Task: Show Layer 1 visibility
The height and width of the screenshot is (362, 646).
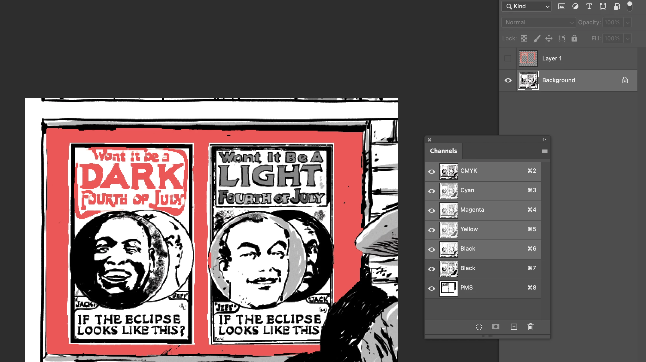Action: [x=508, y=58]
